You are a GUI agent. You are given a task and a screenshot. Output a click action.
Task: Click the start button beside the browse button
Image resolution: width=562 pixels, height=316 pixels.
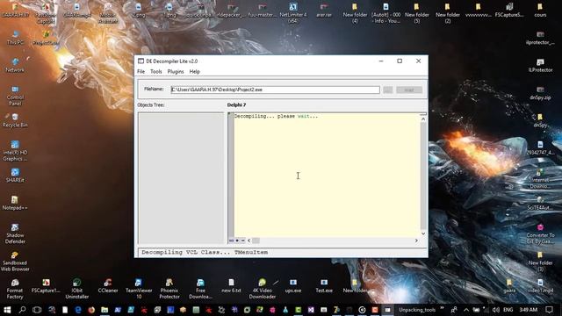pos(409,90)
